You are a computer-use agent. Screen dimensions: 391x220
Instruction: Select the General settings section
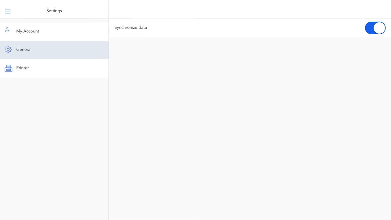click(54, 50)
